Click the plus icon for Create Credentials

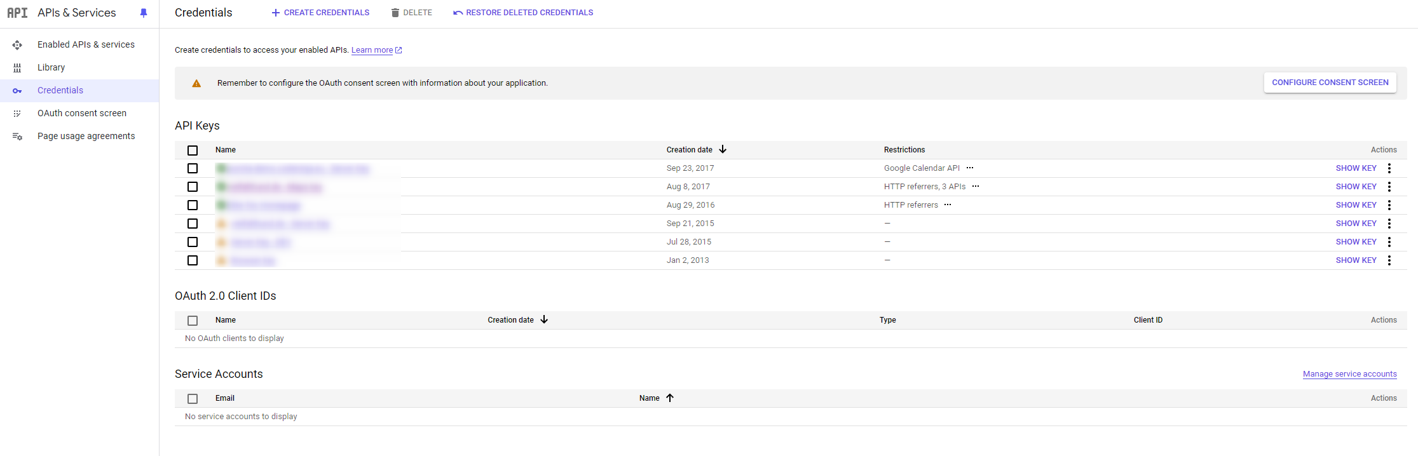tap(275, 13)
